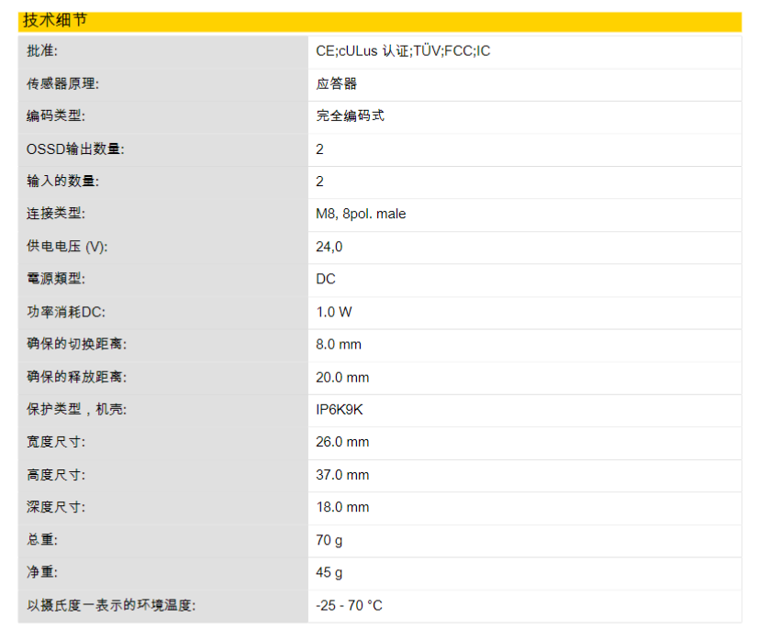Select the DC power type value
The height and width of the screenshot is (629, 770).
click(326, 279)
